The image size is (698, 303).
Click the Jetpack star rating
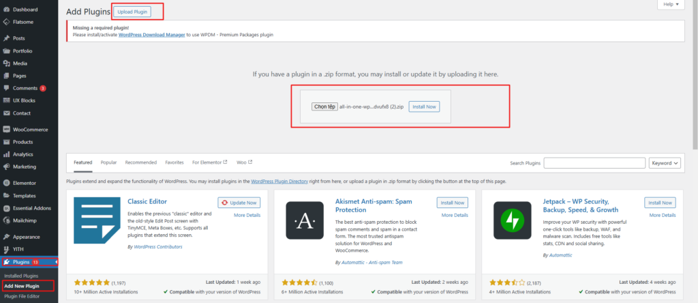tap(507, 283)
